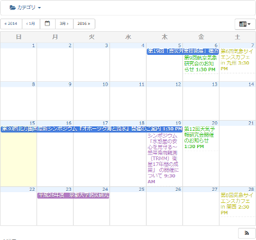Click the 火 Tuesday column header

92,37
